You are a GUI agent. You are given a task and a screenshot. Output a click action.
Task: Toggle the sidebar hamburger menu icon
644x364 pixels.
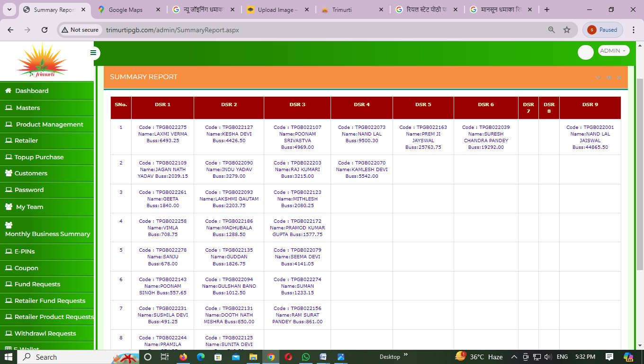coord(93,53)
